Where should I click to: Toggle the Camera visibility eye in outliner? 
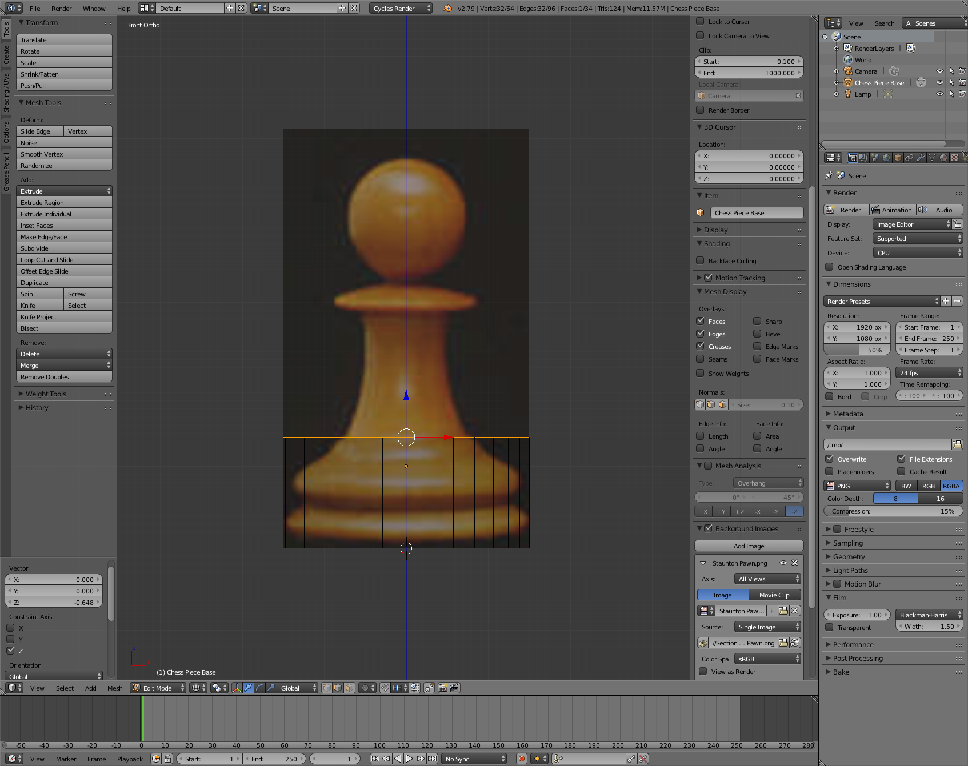pyautogui.click(x=939, y=71)
